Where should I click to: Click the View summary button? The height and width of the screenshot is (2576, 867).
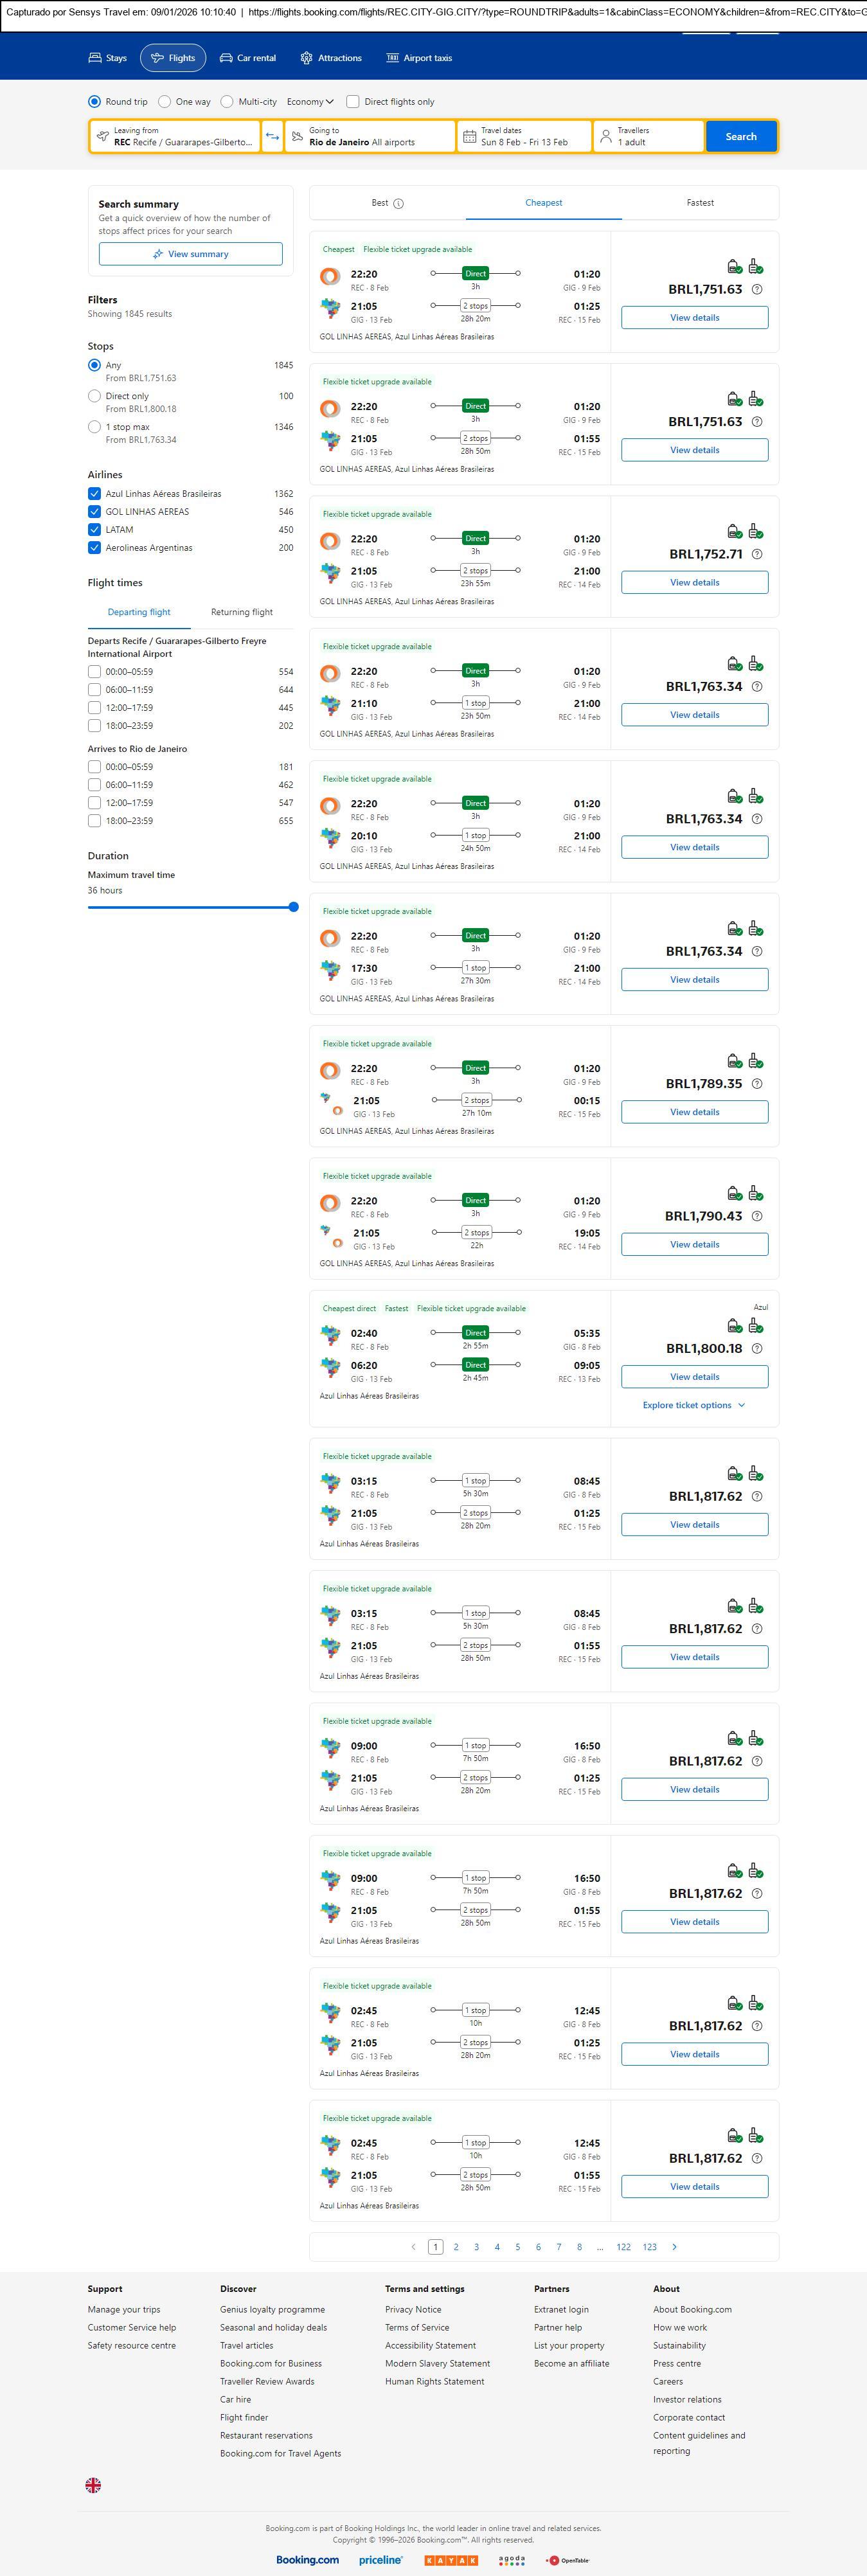(190, 254)
